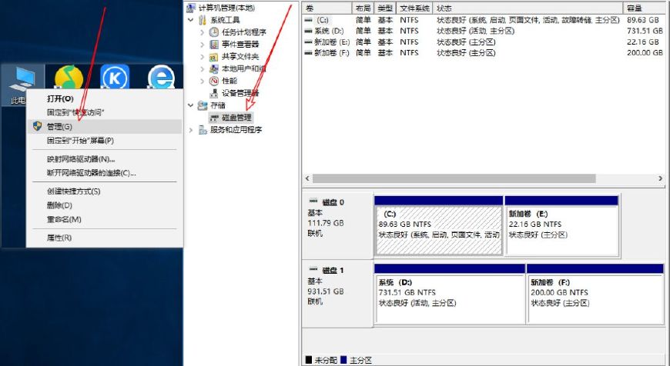670x366 pixels.
Task: Click the 731.51 GB capacity cell in the list
Action: tap(645, 31)
